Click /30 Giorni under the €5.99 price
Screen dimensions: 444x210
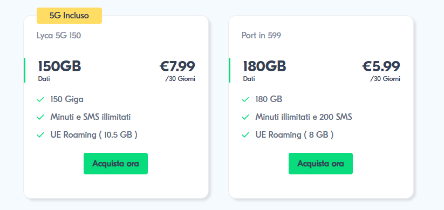(385, 79)
